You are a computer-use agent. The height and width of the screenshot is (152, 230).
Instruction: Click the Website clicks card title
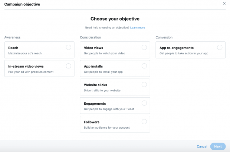(x=95, y=85)
